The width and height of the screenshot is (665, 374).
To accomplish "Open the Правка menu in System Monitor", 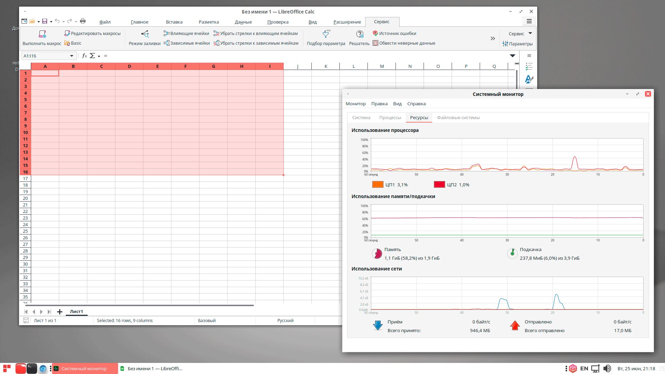I will pos(379,104).
